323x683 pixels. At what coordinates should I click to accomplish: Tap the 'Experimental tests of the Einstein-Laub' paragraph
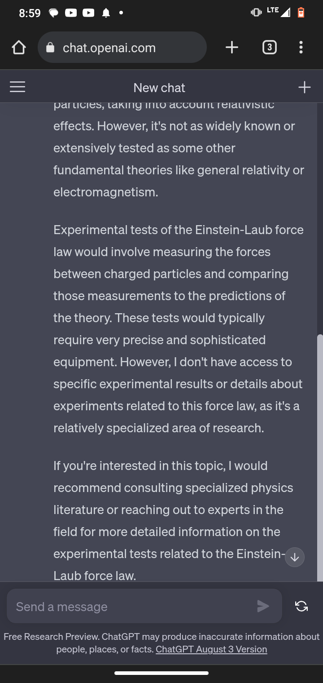179,328
